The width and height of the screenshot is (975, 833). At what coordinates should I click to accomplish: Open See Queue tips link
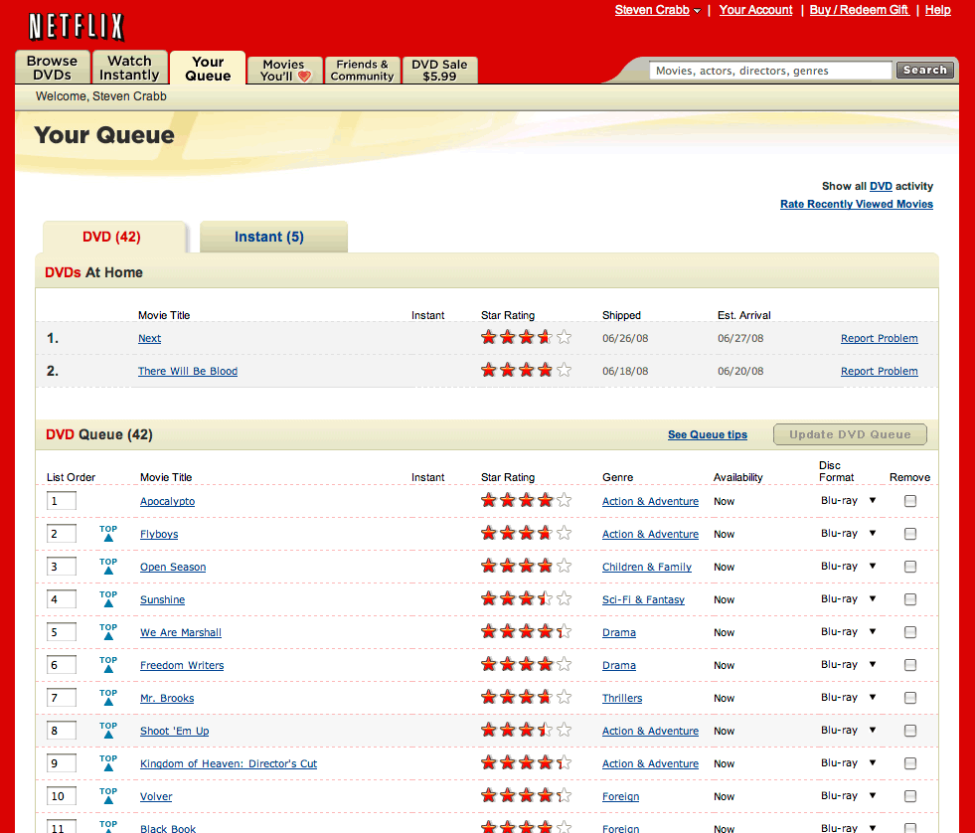(708, 434)
